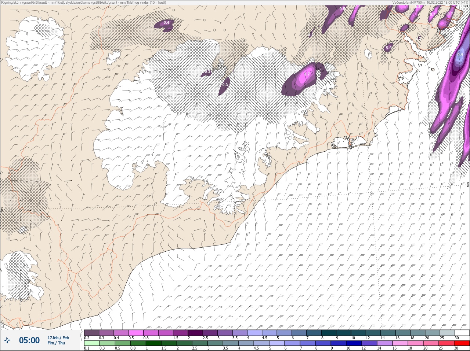The height and width of the screenshot is (351, 470).
Task: Select the lavender upper legend swatch above 4
Action: pyautogui.click(x=254, y=333)
